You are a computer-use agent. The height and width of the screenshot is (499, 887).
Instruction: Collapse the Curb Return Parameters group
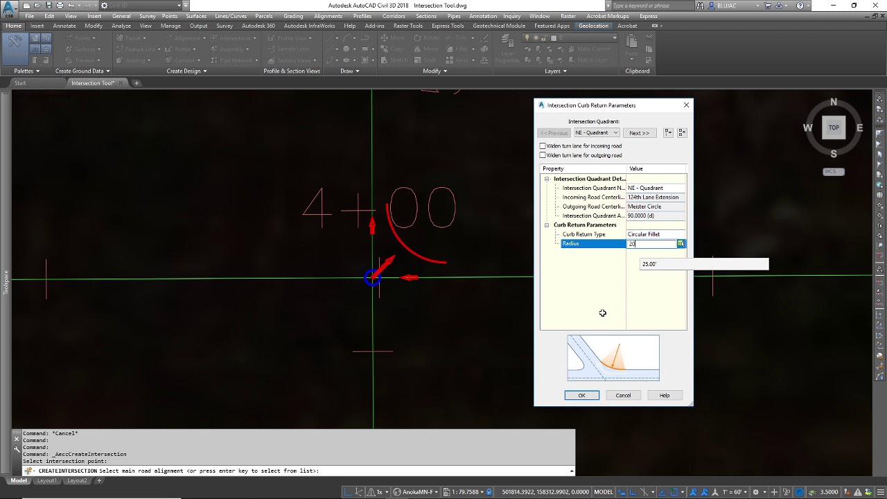547,225
